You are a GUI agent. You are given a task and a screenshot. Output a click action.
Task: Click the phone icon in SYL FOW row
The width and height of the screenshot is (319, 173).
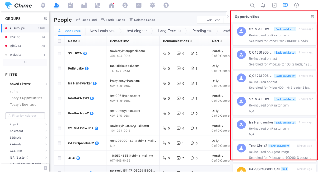(164, 53)
